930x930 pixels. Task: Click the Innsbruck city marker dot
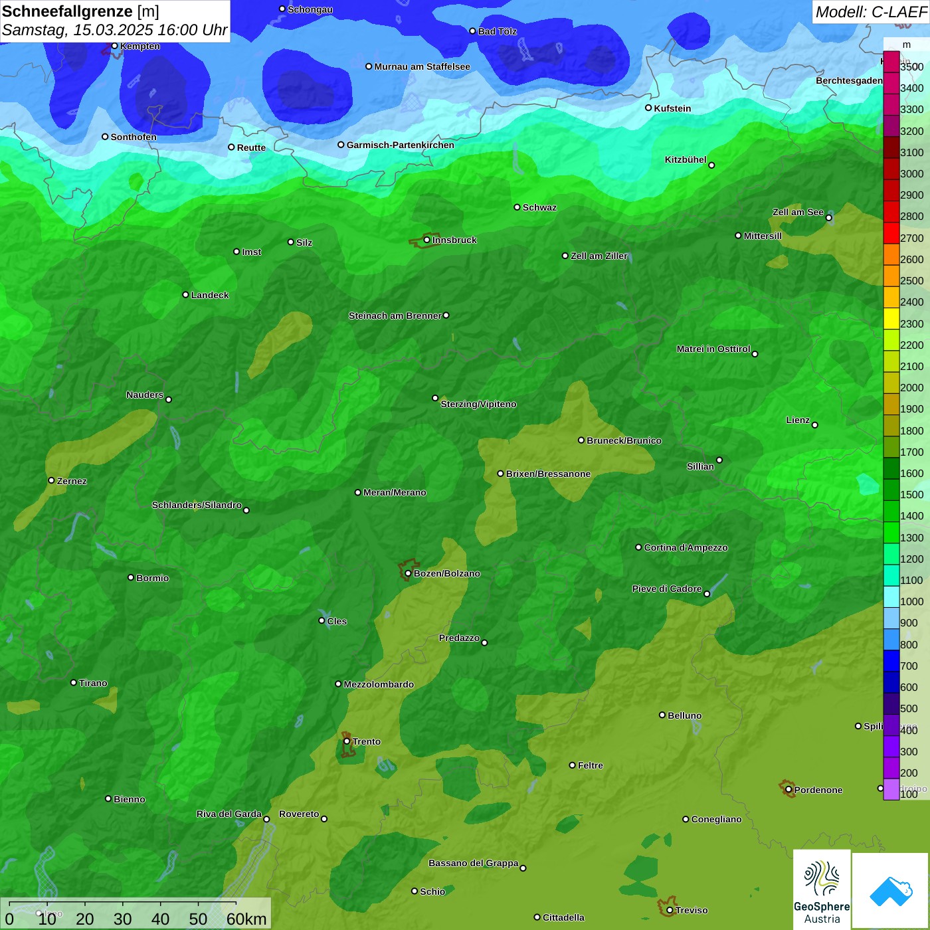click(426, 240)
